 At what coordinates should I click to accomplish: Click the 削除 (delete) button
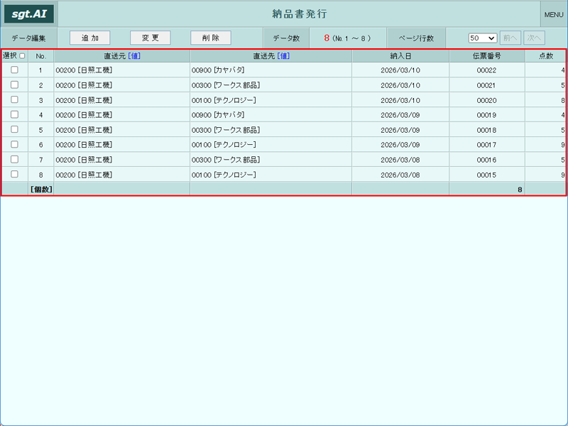tap(211, 38)
